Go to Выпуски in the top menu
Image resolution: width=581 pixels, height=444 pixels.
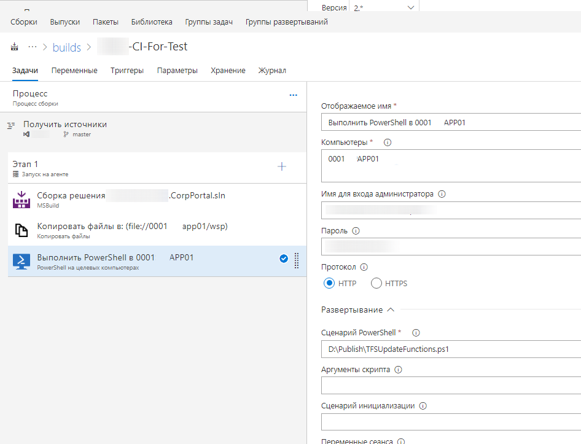[65, 22]
